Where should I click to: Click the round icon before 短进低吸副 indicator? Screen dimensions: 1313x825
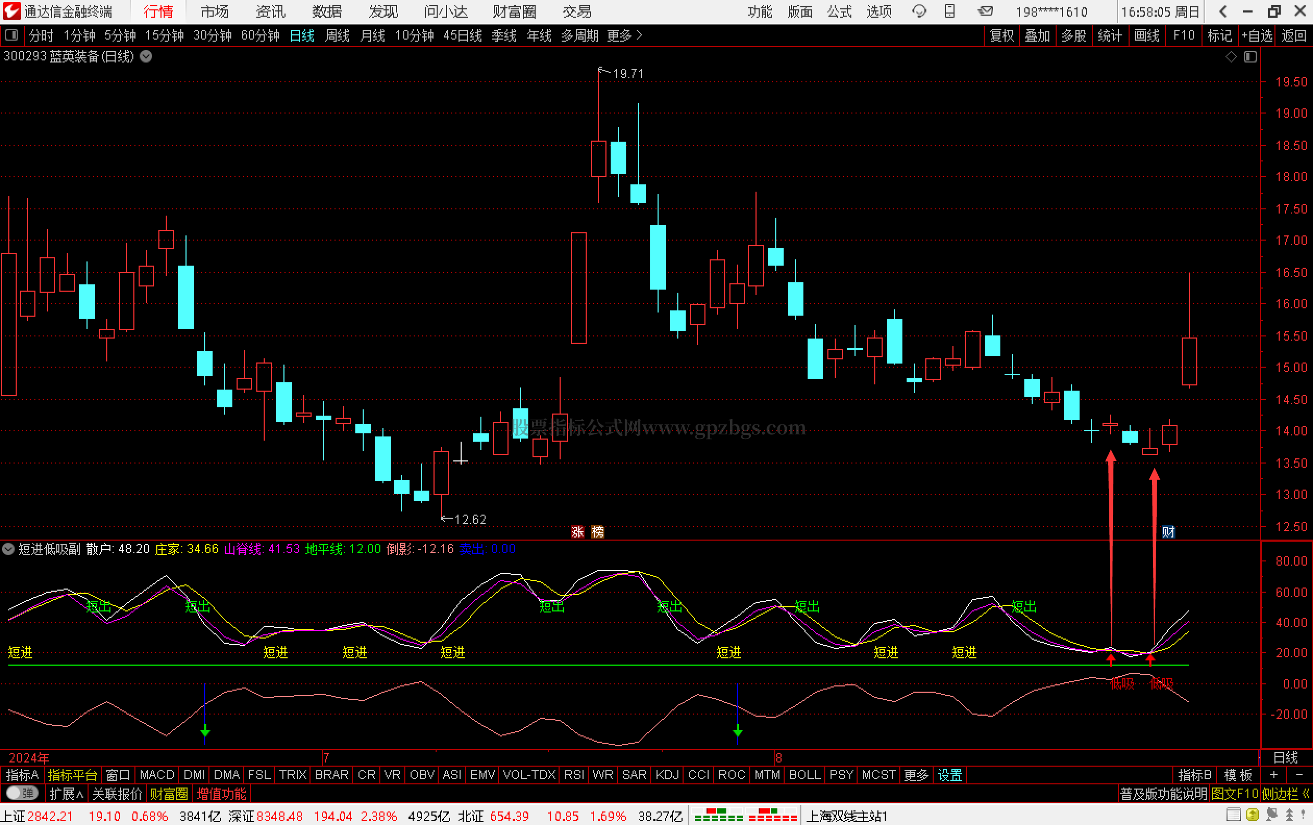pyautogui.click(x=8, y=549)
